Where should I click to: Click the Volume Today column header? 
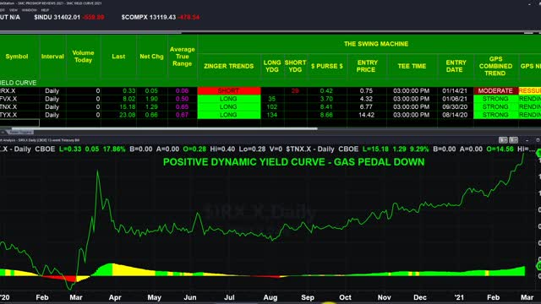tap(83, 57)
